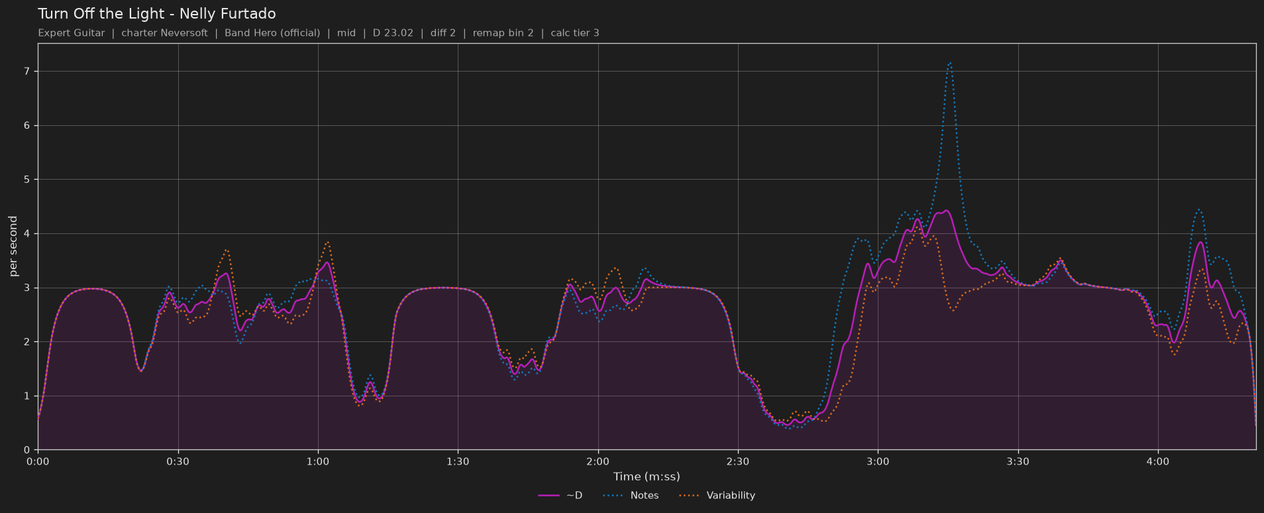Click the "Time (m:ss)" x-axis label
The width and height of the screenshot is (1264, 513).
[x=647, y=477]
